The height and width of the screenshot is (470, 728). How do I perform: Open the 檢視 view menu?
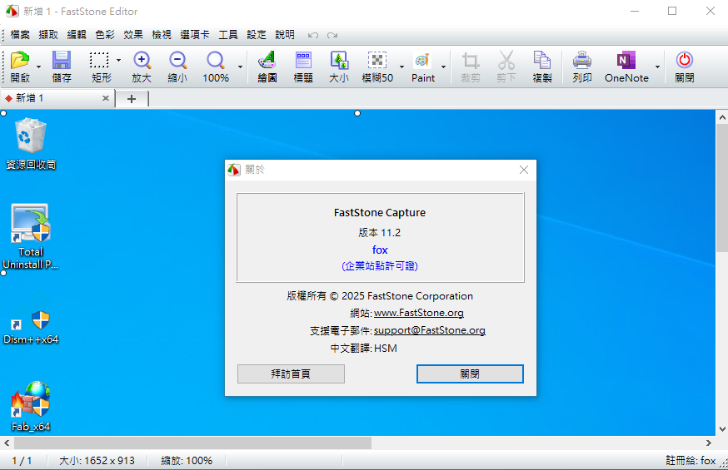coord(162,35)
